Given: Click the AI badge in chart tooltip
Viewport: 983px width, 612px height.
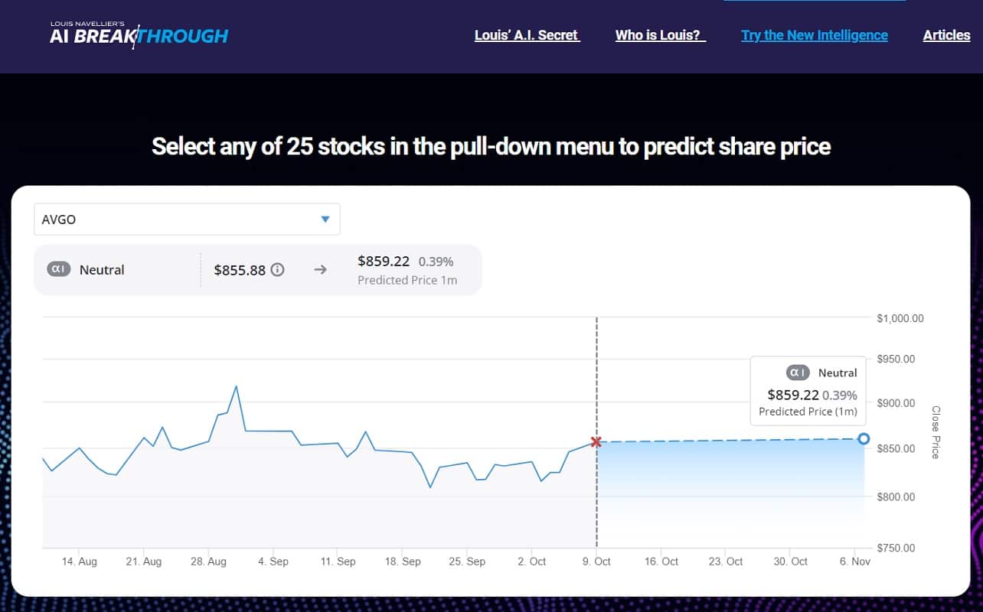Looking at the screenshot, I should point(798,373).
